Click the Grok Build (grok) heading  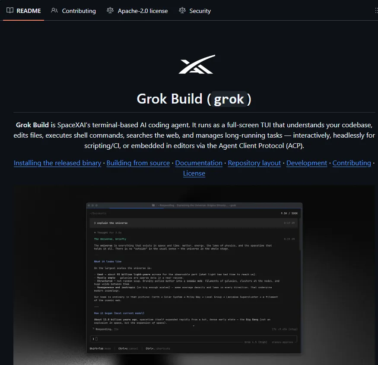[194, 99]
